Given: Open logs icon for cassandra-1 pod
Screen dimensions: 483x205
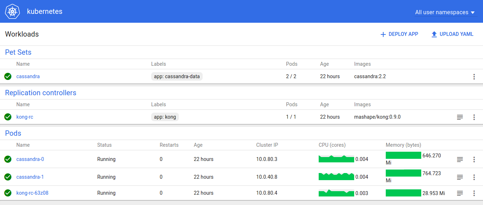Looking at the screenshot, I should click(x=460, y=177).
